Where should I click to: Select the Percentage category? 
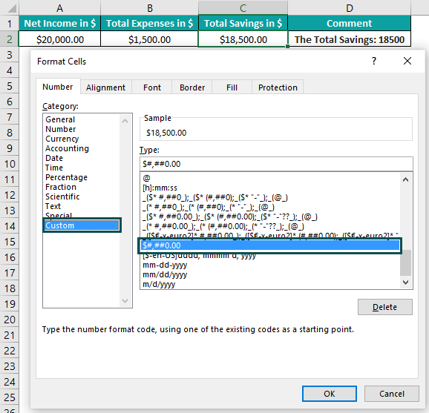pyautogui.click(x=67, y=177)
